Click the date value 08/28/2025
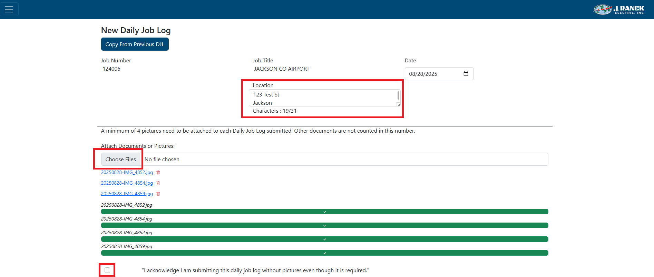This screenshot has width=654, height=277. [423, 74]
